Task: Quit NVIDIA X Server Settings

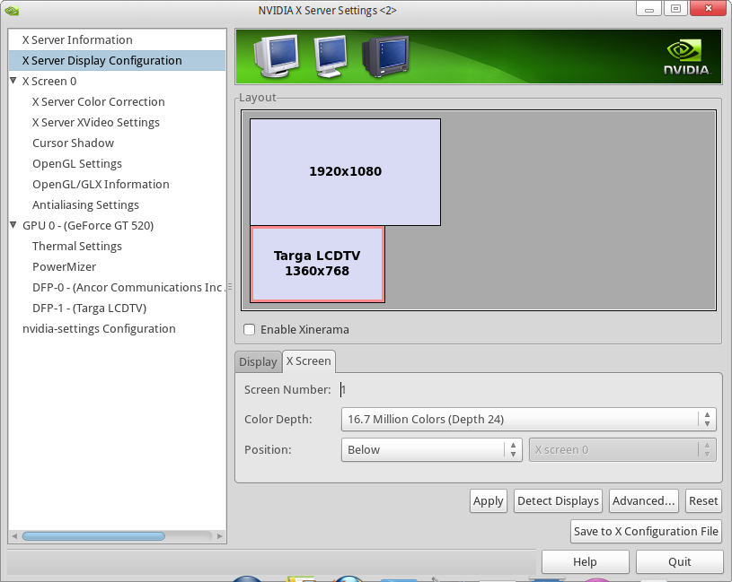Action: [x=679, y=562]
